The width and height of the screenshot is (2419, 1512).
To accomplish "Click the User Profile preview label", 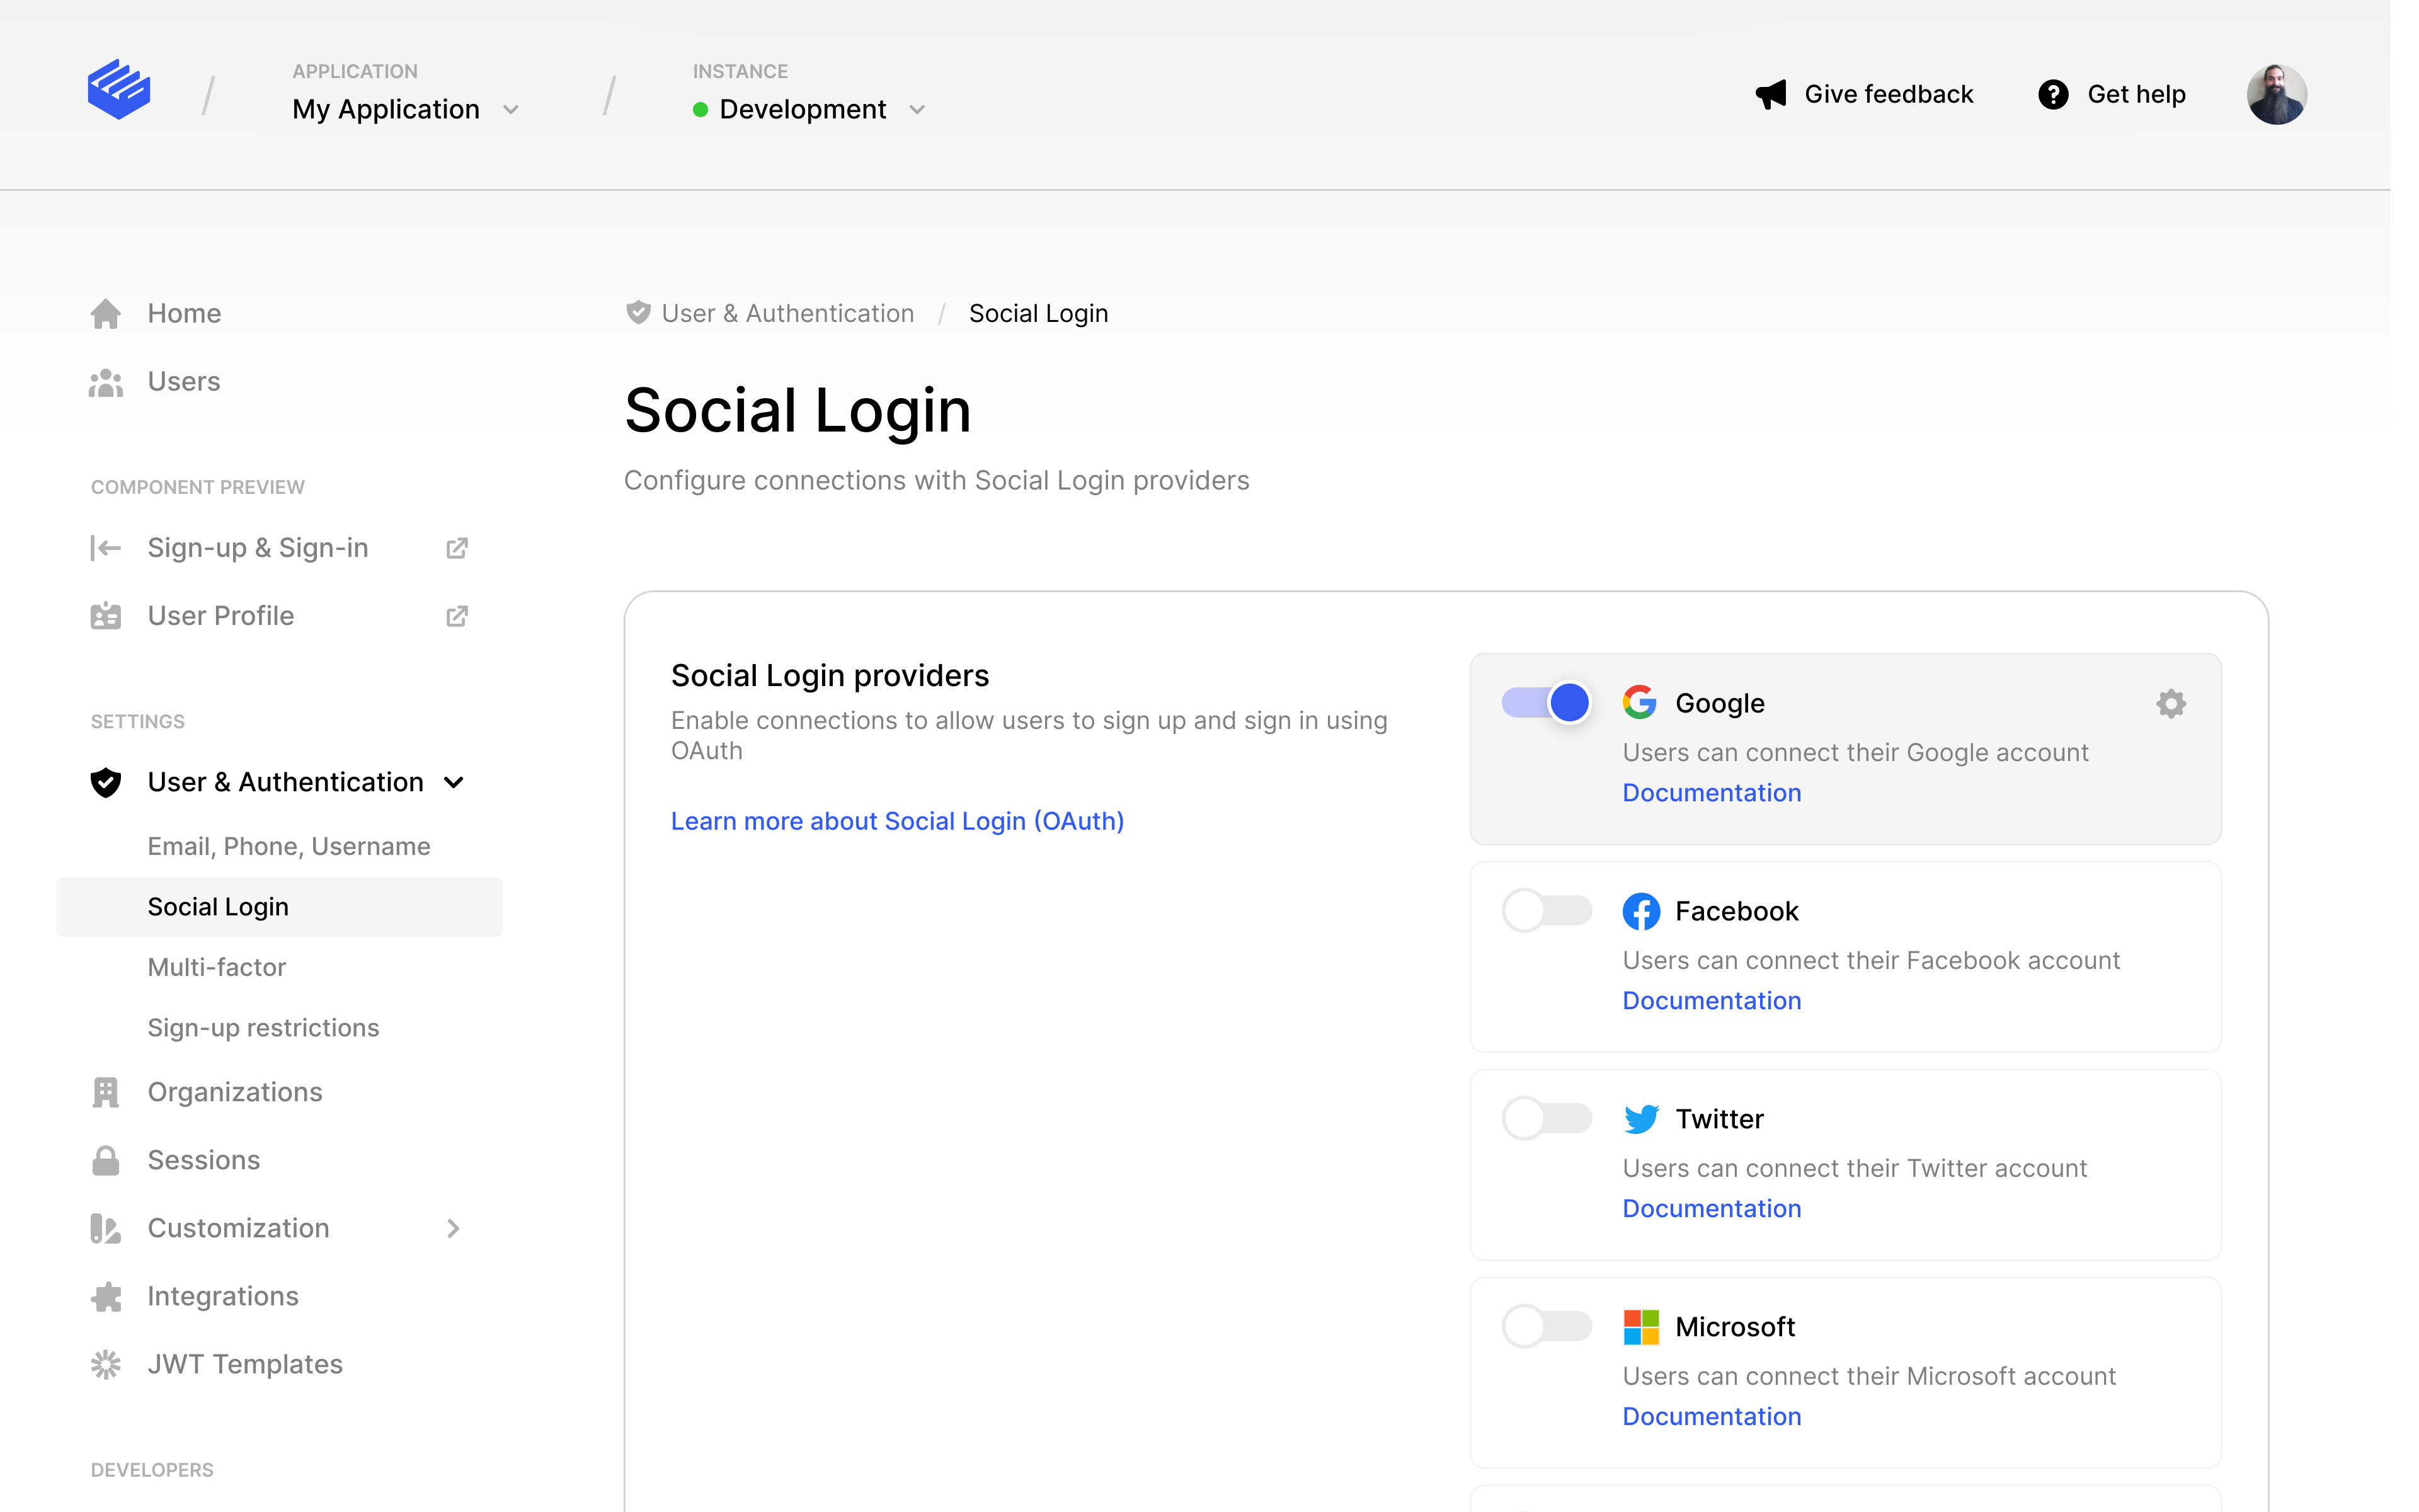I will pyautogui.click(x=221, y=616).
